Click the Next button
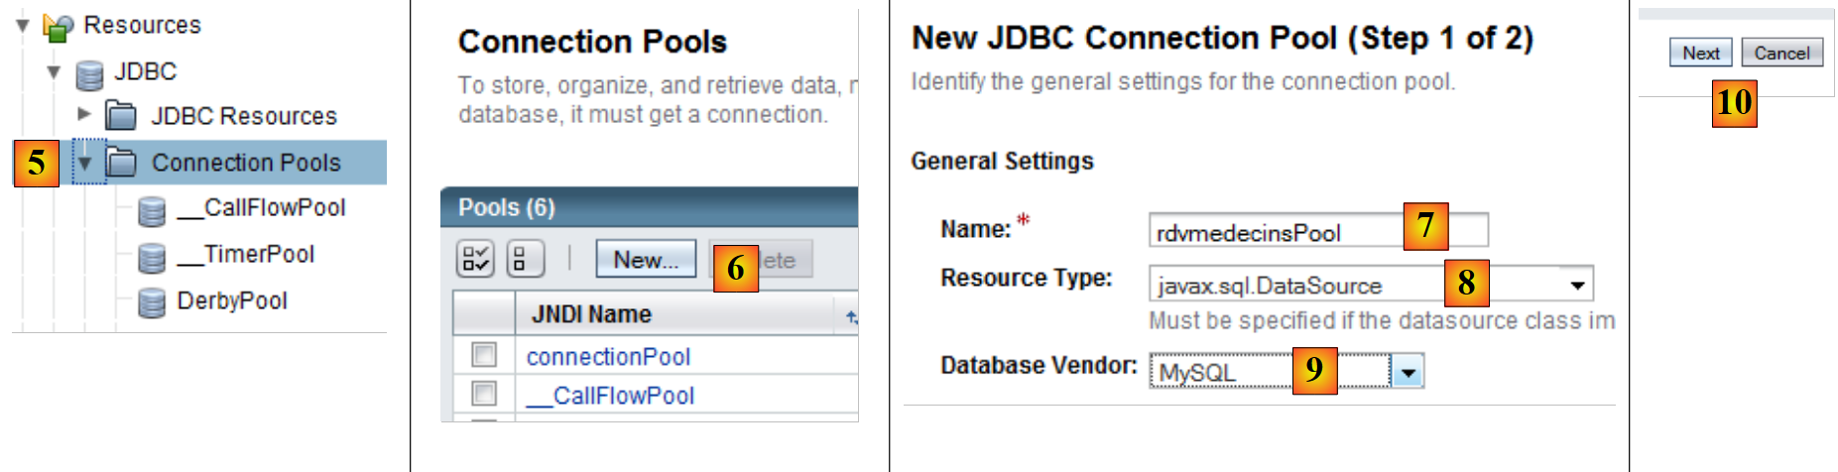 pyautogui.click(x=1700, y=53)
